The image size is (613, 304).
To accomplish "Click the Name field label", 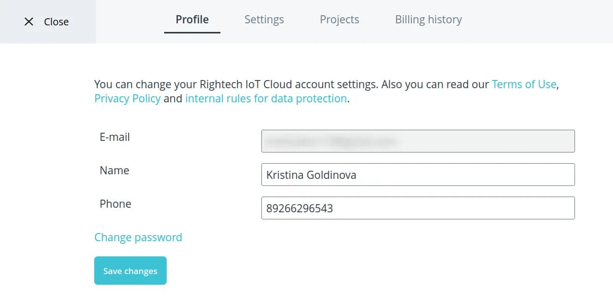I will pyautogui.click(x=114, y=170).
